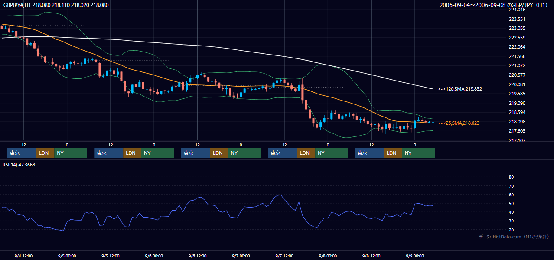The image size is (554, 260).
Task: Click the price axis value 221.568
Action: 517,56
